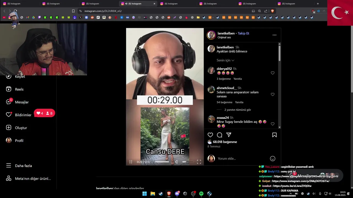Mute the video speaker icon

[176, 162]
